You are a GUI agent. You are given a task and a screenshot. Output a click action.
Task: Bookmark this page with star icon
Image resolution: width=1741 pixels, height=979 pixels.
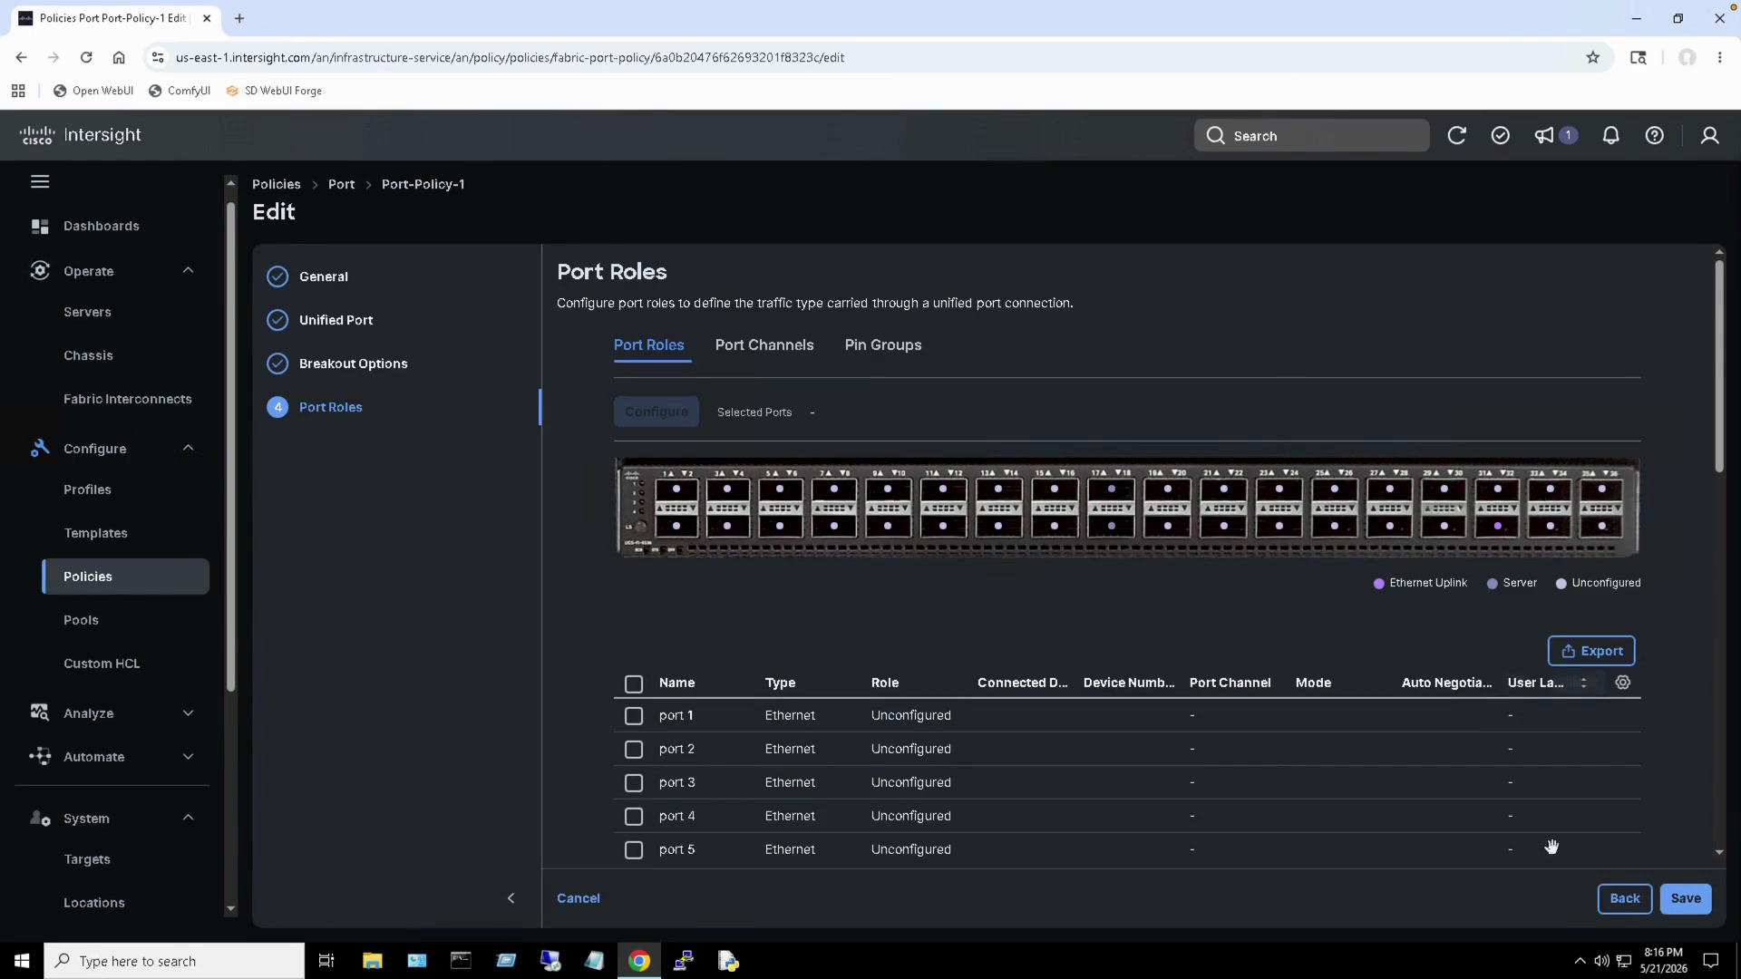[1593, 57]
